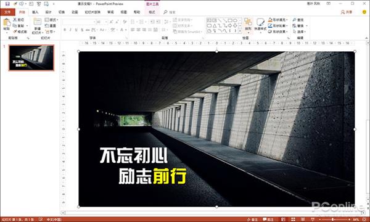Viewport: 370px width, 222px height.
Task: Select triangle shape in shapes gallery
Action: point(215,25)
